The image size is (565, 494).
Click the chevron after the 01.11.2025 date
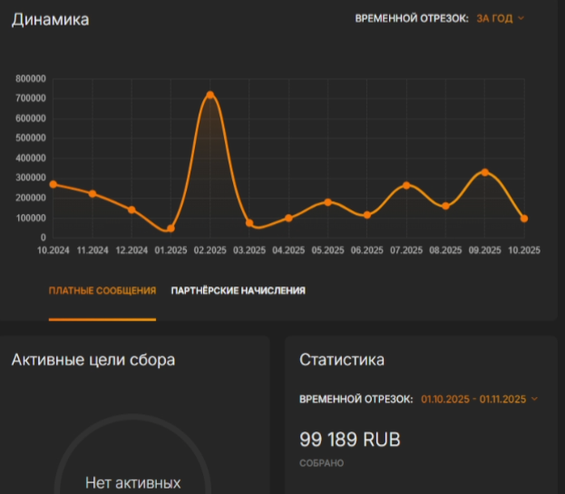(x=534, y=399)
